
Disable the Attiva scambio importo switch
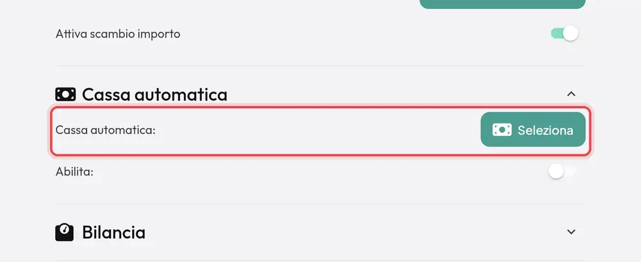point(565,33)
